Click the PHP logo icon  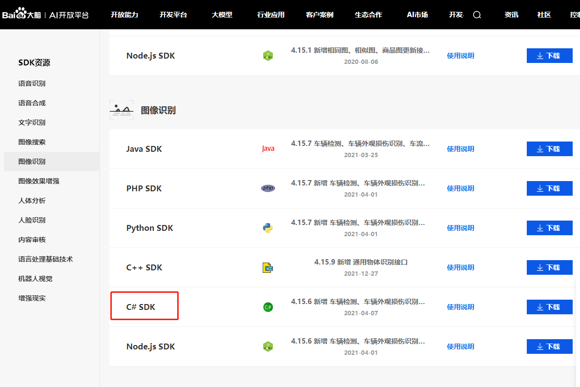pos(268,188)
